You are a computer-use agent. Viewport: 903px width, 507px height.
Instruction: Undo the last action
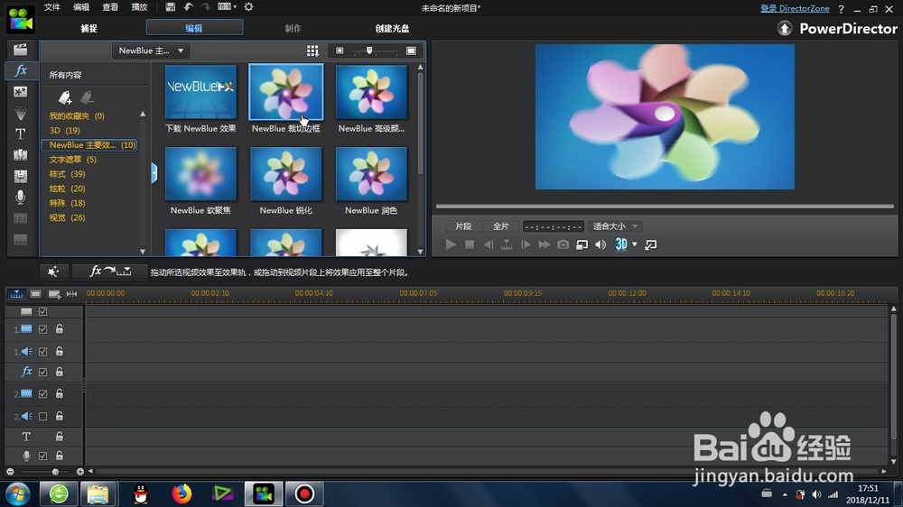[189, 7]
